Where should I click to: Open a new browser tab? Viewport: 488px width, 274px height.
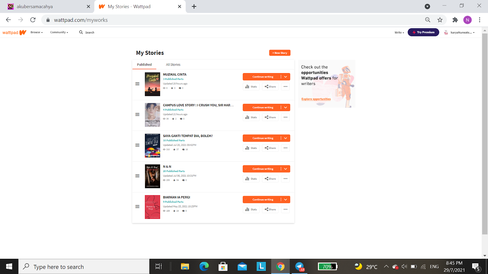194,6
